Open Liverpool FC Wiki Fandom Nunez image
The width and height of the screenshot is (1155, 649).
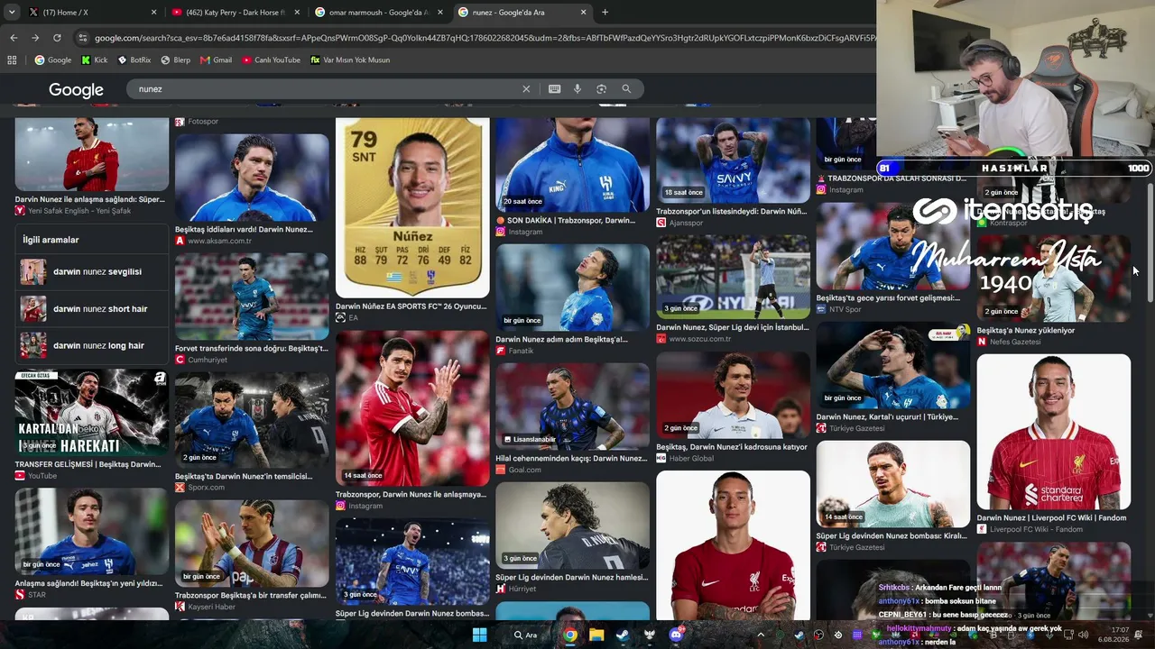click(1053, 432)
